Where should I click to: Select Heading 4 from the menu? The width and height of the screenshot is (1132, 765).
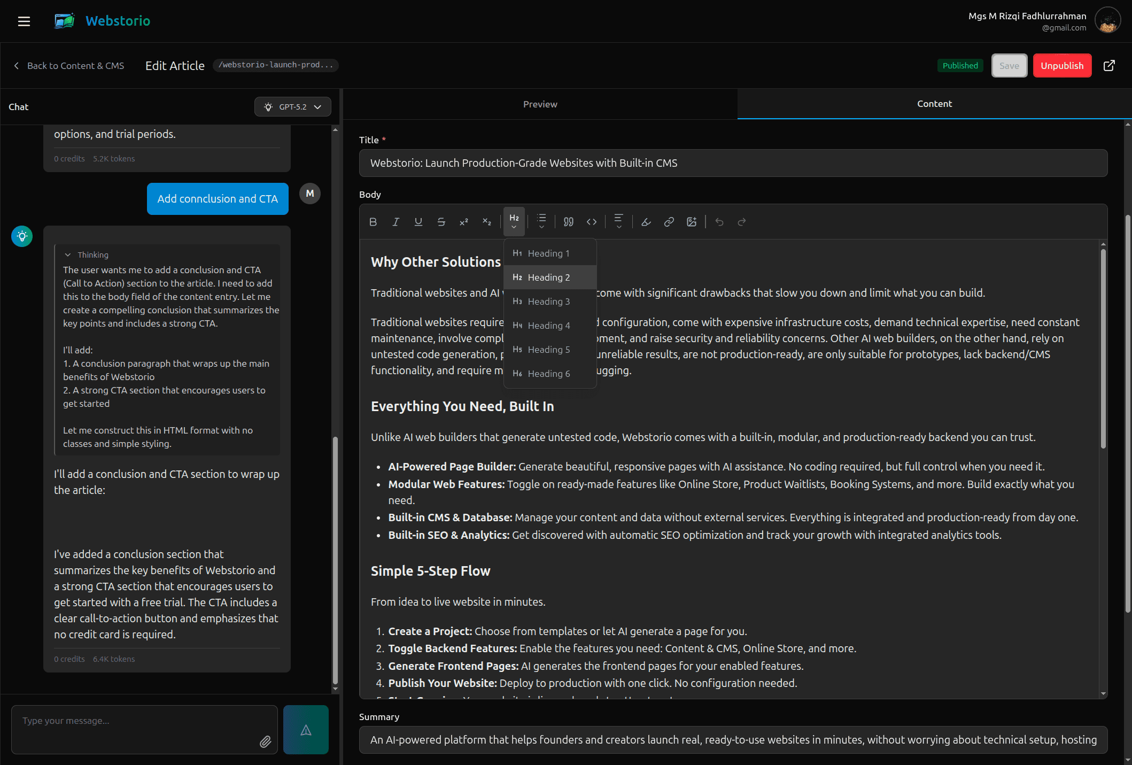point(550,326)
